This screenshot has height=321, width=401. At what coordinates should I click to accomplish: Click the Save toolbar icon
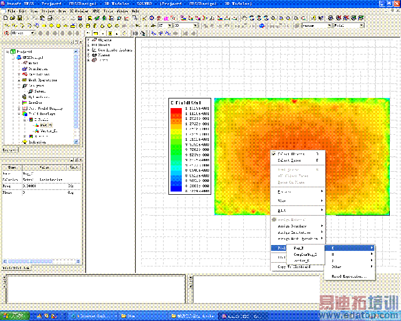pos(20,18)
